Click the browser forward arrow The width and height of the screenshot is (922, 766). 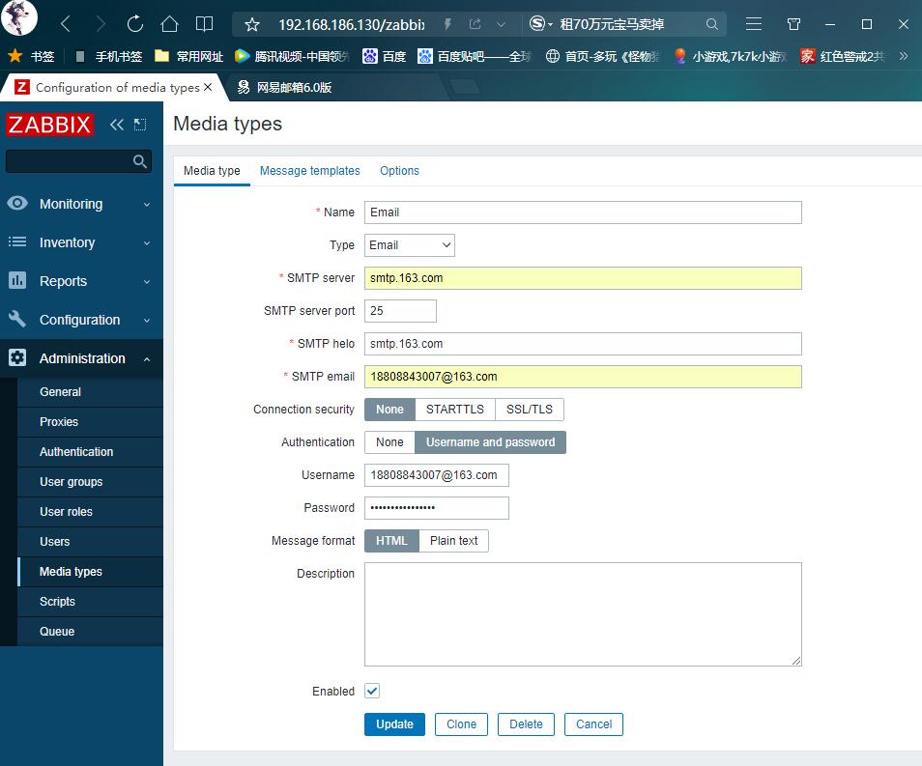101,24
